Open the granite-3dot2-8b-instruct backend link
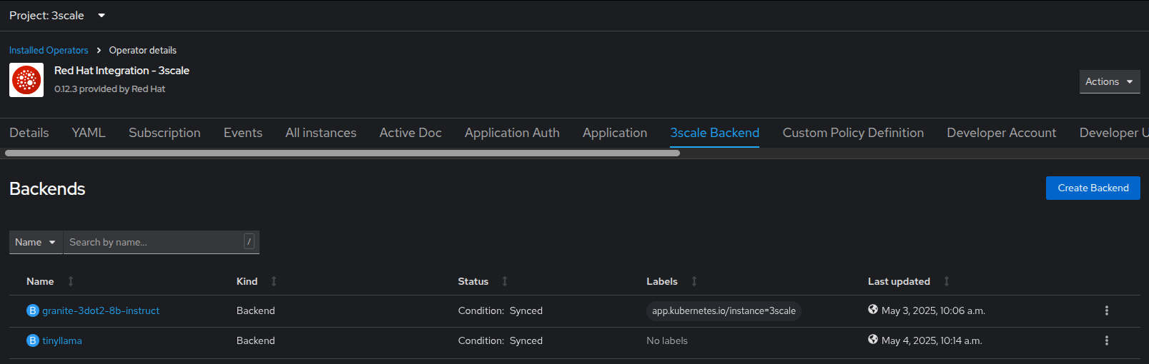The width and height of the screenshot is (1149, 364). click(x=101, y=310)
